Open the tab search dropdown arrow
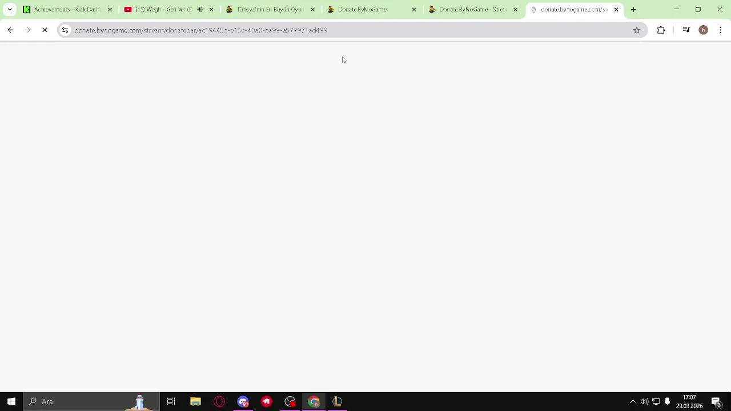The height and width of the screenshot is (411, 731). coord(10,9)
